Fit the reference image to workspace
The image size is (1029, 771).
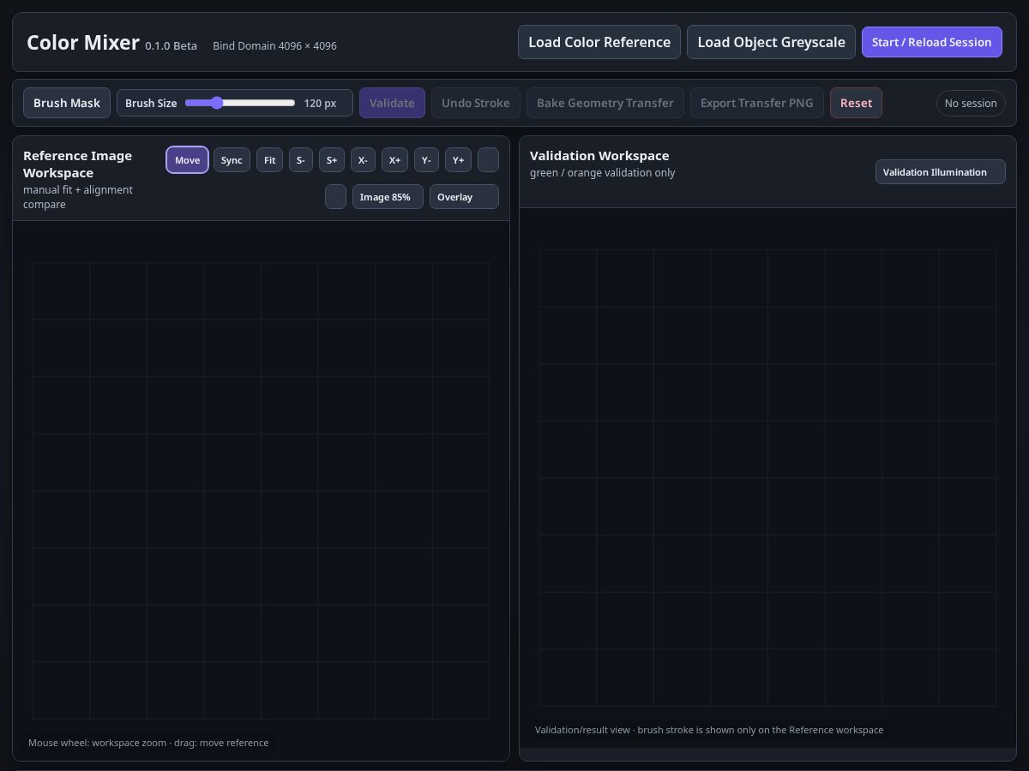(x=269, y=160)
